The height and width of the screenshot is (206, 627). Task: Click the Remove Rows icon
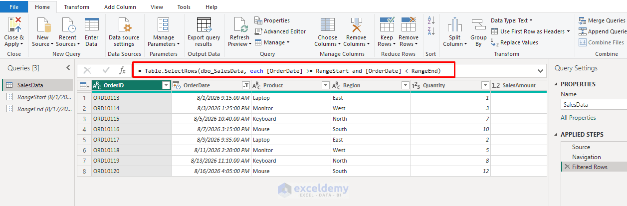(409, 24)
